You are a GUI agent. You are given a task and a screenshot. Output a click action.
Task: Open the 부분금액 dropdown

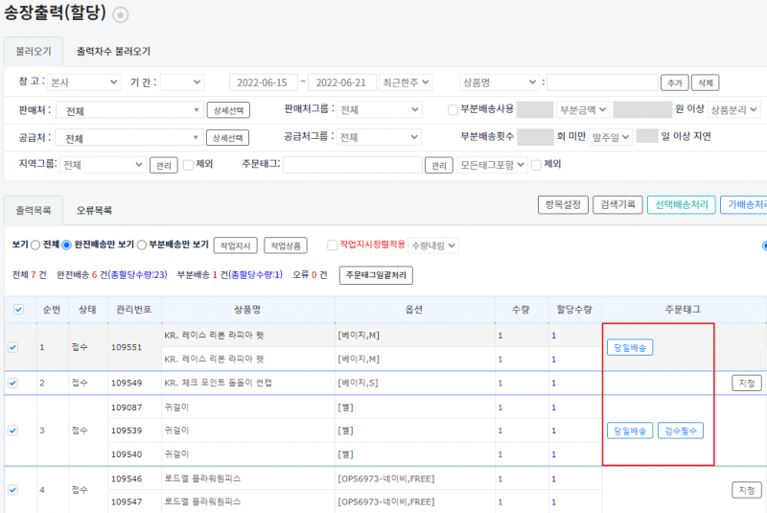point(582,110)
